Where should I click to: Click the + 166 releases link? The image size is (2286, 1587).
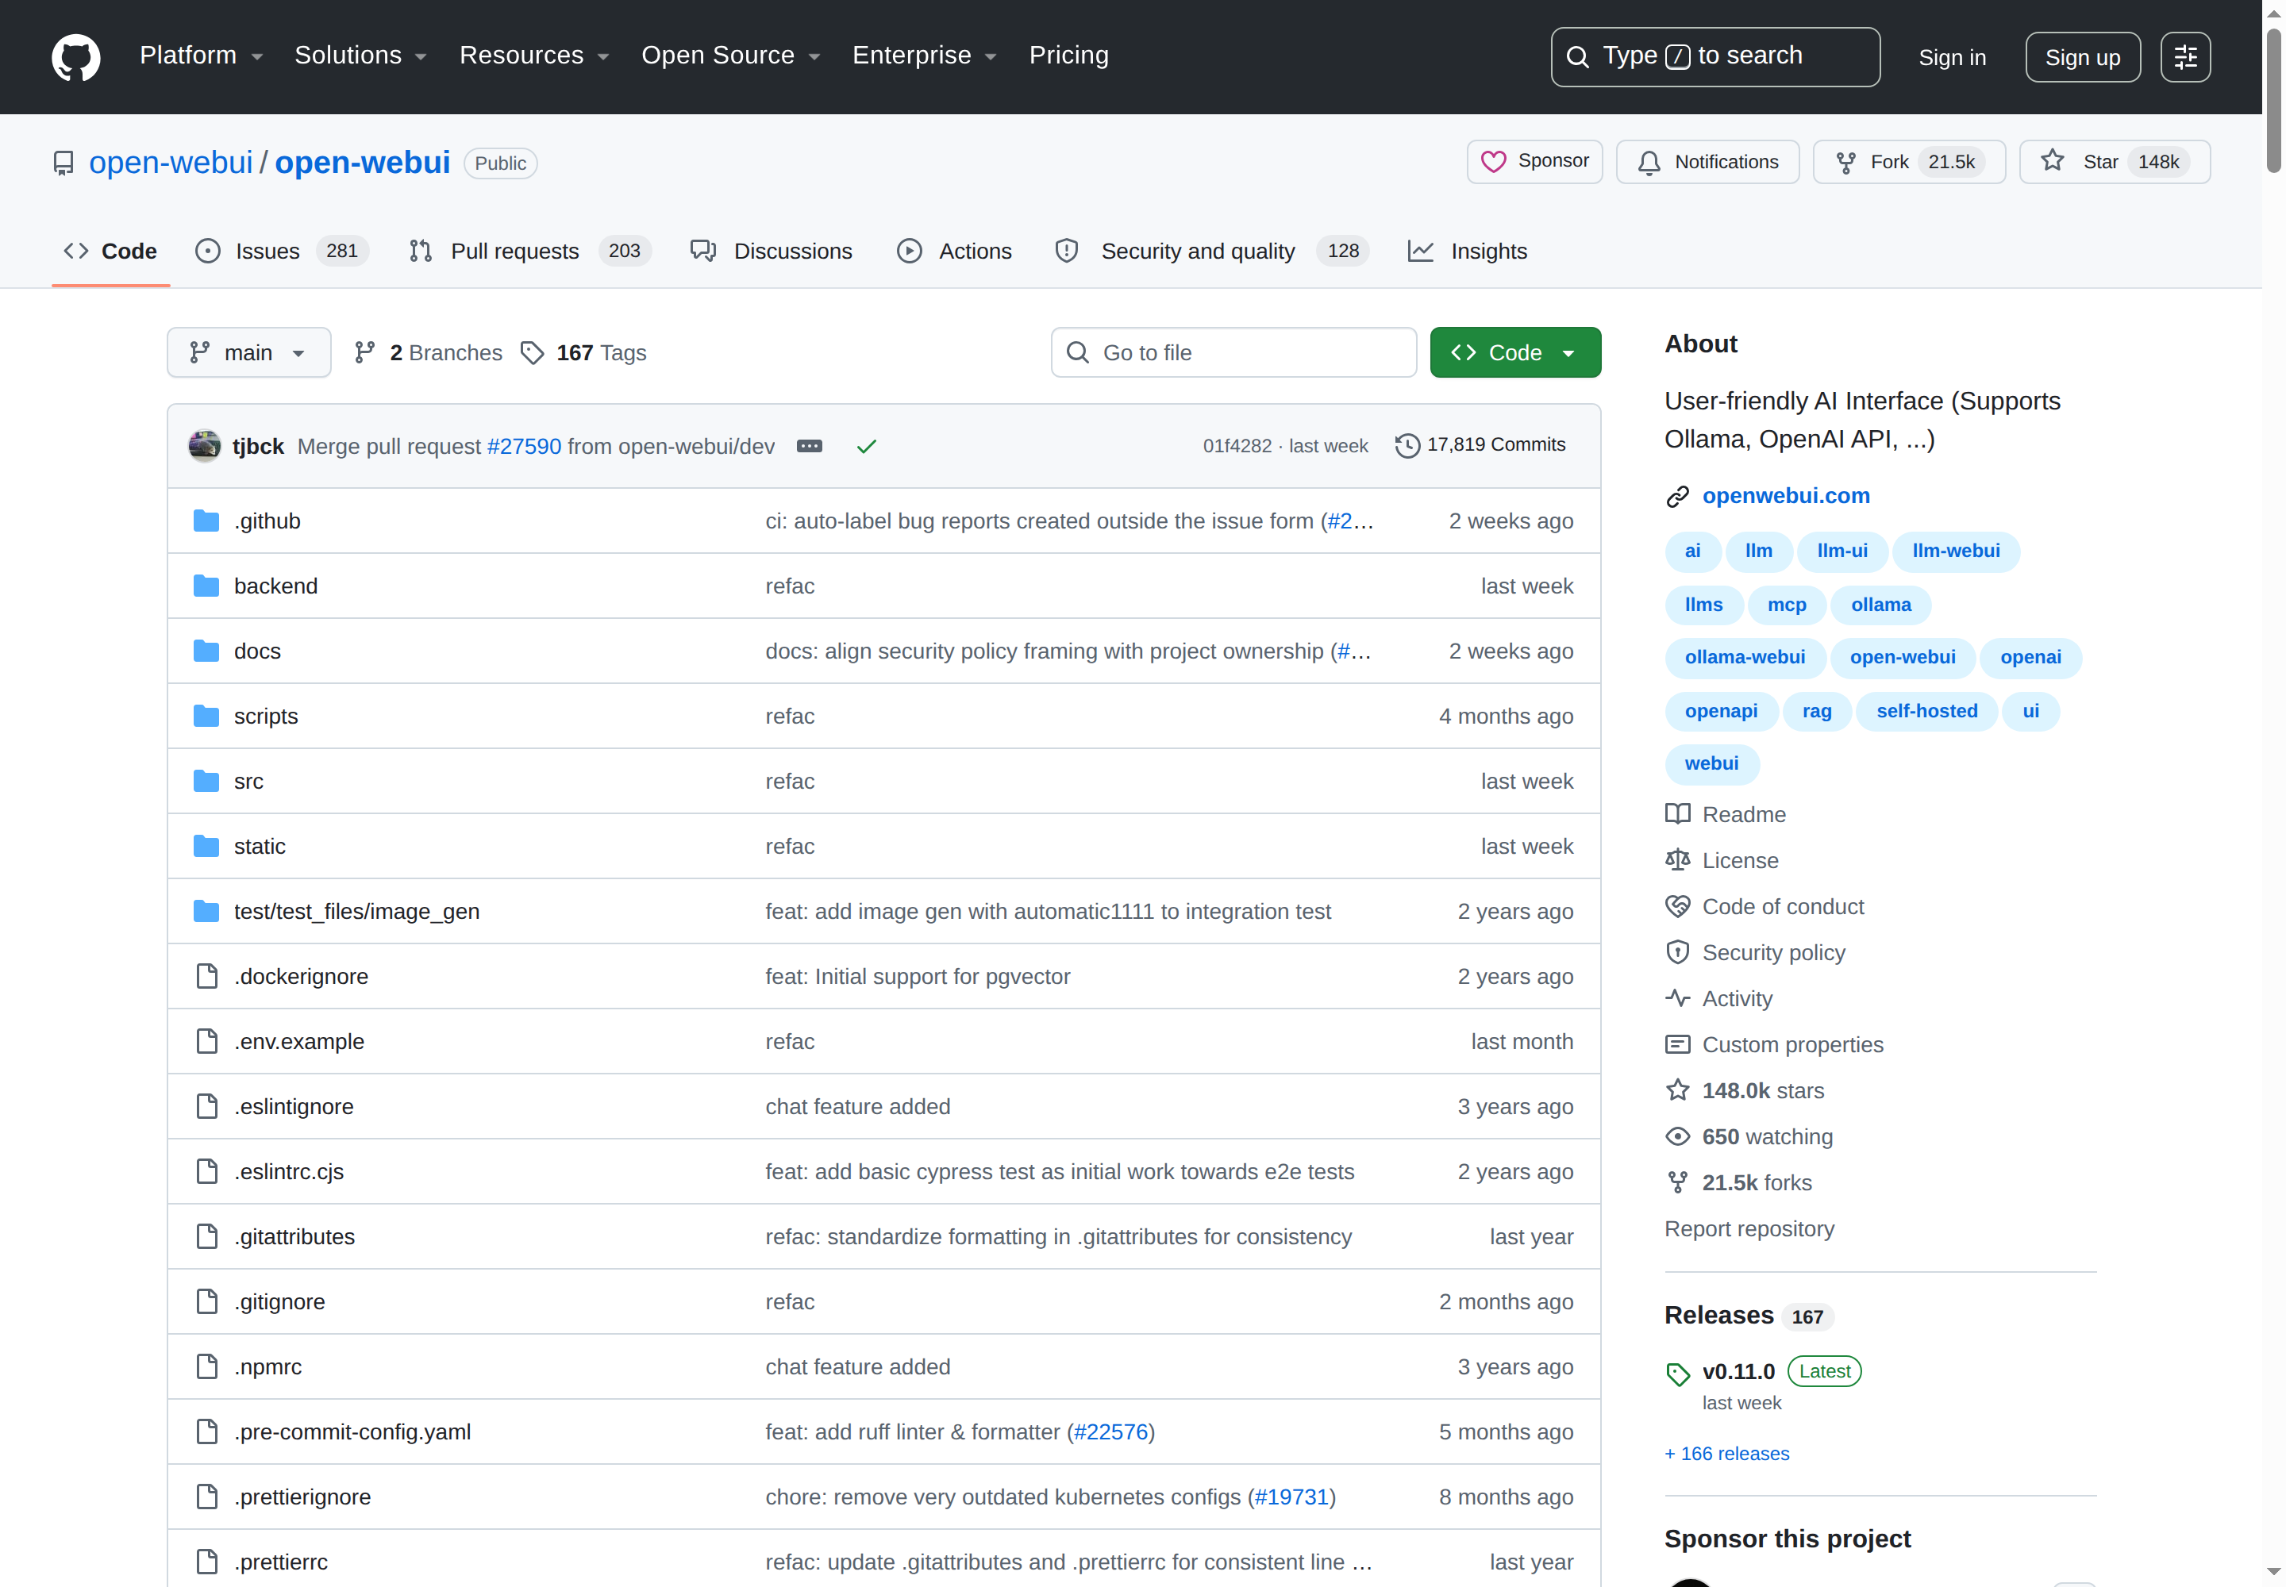click(x=1727, y=1454)
